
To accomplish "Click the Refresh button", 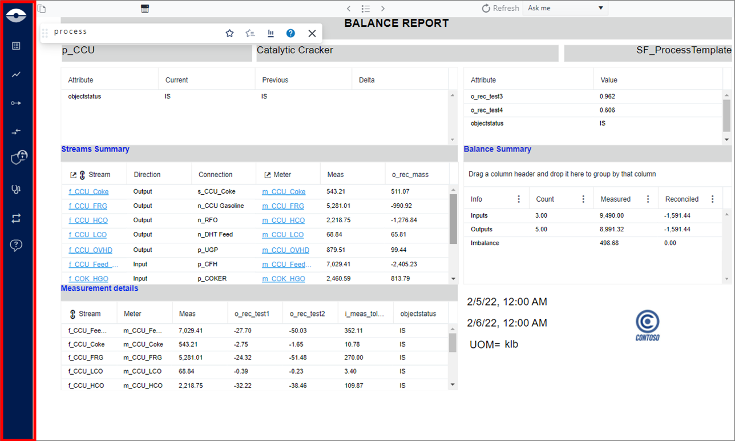I will click(x=500, y=8).
